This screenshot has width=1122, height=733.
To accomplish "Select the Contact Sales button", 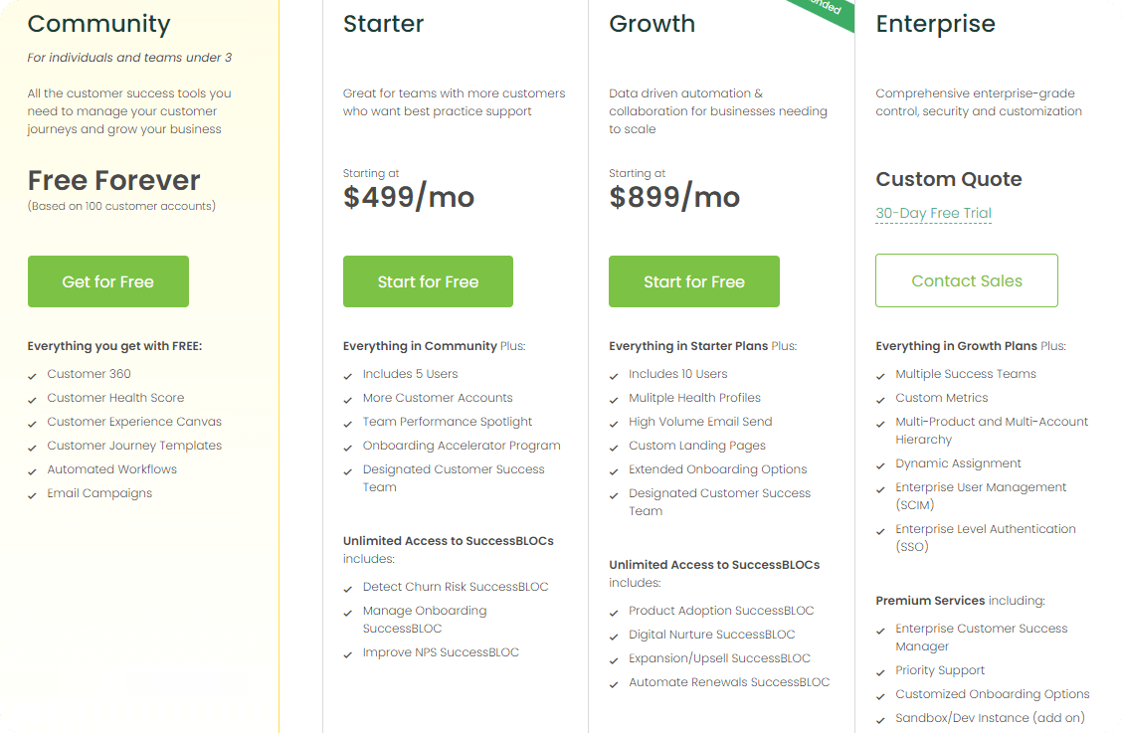I will pos(966,280).
